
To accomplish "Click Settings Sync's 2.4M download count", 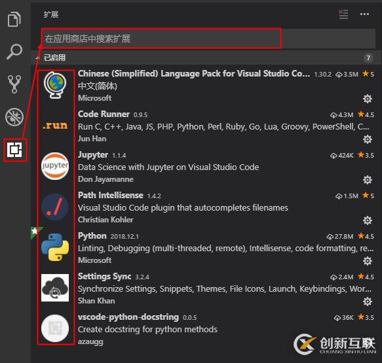I will click(x=341, y=277).
